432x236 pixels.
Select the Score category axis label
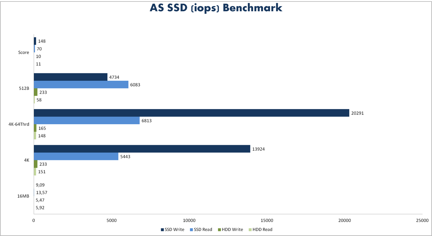pyautogui.click(x=24, y=53)
